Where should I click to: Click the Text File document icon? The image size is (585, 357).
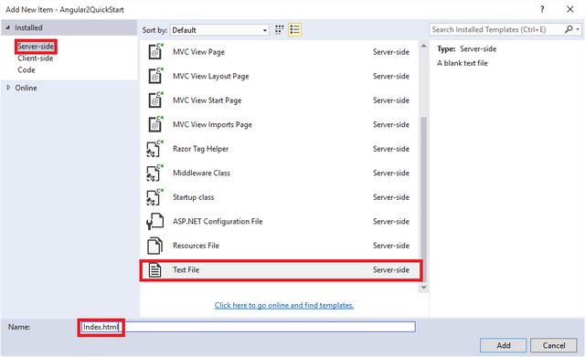154,269
